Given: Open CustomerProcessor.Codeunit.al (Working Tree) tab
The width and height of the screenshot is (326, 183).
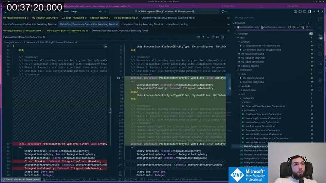Looking at the screenshot, I should coord(168,18).
